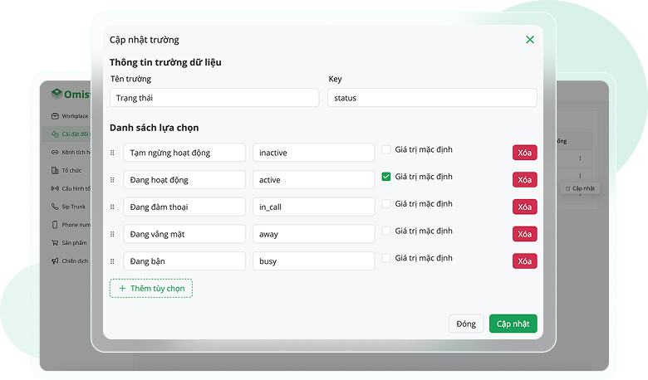648x380 pixels.
Task: Close the Cập nhật trường dialog with X
Action: [530, 40]
